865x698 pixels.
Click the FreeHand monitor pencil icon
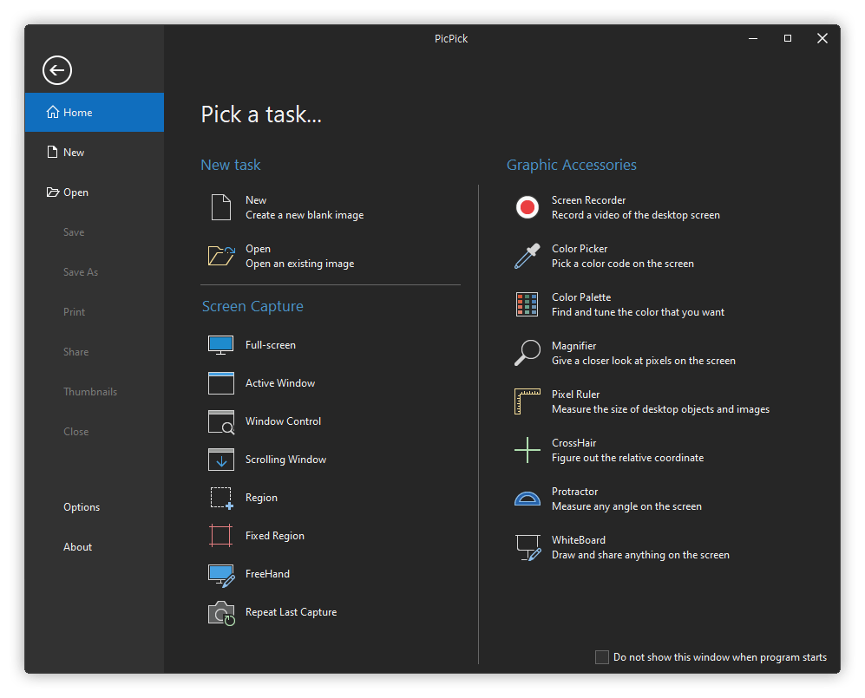221,576
